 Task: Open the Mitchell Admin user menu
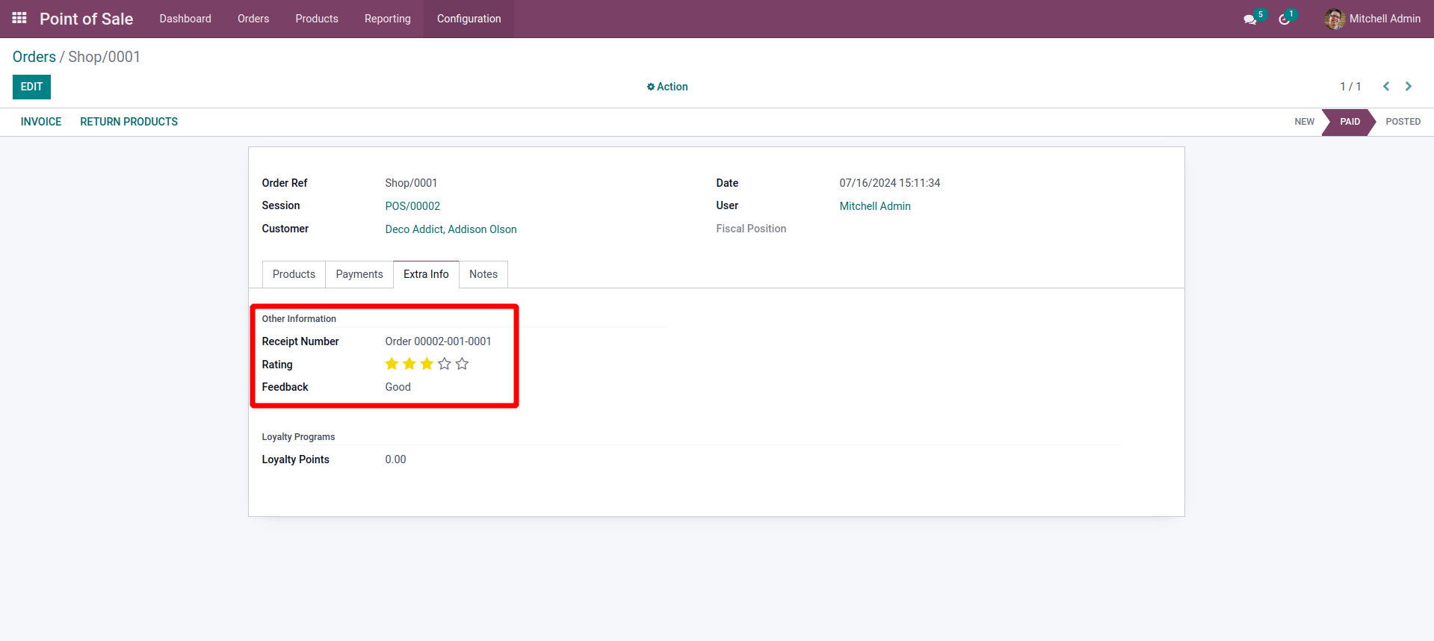tap(1373, 19)
